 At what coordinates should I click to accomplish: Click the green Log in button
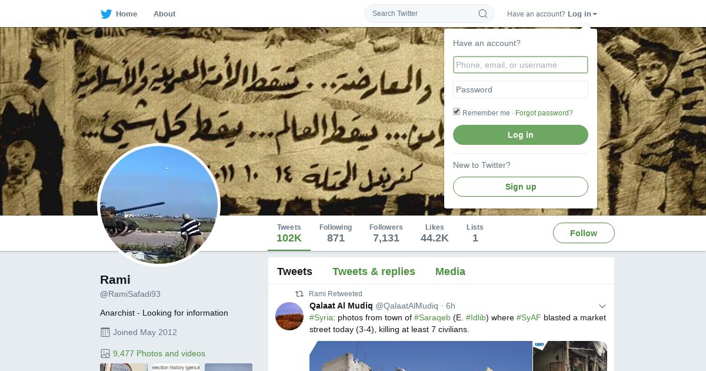coord(521,135)
